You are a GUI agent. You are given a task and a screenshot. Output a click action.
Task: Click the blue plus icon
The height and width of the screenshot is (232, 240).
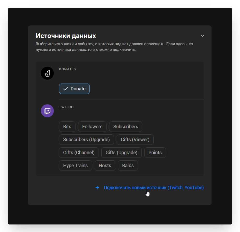pyautogui.click(x=97, y=188)
